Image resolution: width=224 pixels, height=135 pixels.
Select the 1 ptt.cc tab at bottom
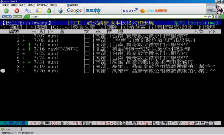pos(11,129)
